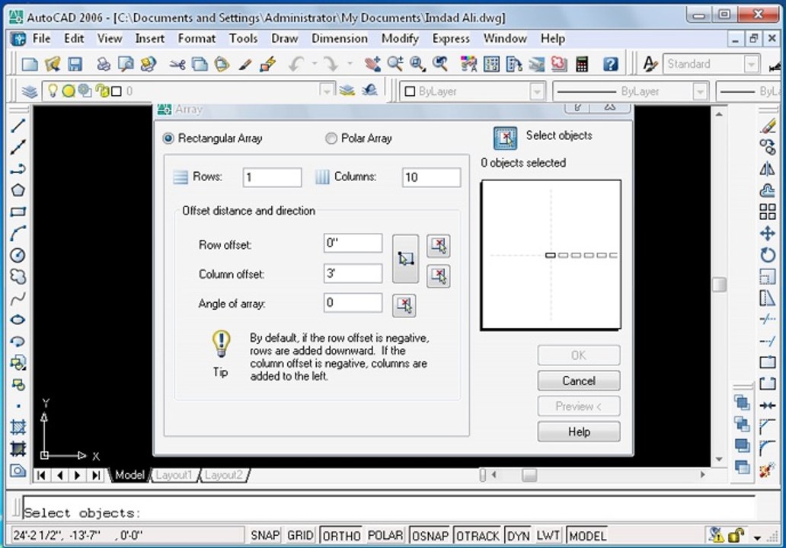786x548 pixels.
Task: Toggle OTRACK in status bar
Action: 478,536
